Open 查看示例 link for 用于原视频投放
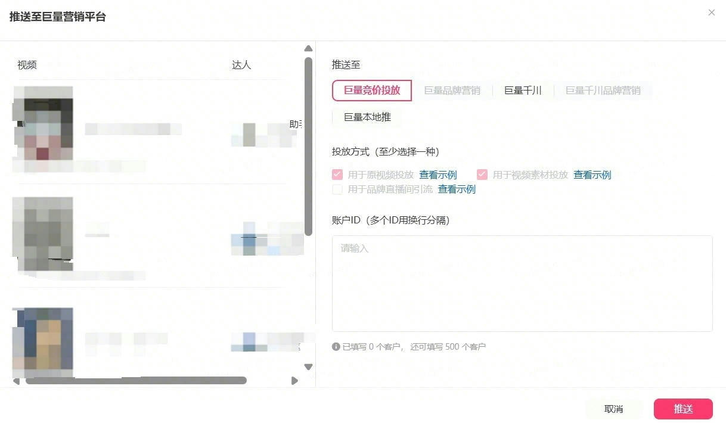726x423 pixels. point(438,175)
